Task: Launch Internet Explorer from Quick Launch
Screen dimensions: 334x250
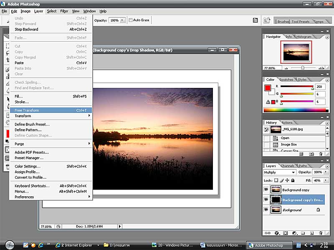Action: pos(41,245)
